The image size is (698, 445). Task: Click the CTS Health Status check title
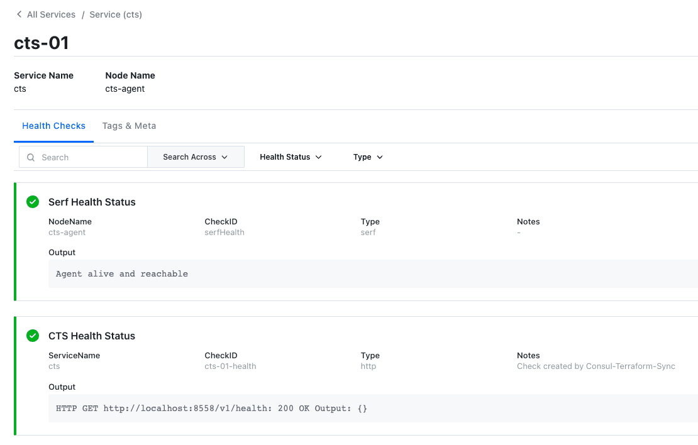click(x=92, y=336)
